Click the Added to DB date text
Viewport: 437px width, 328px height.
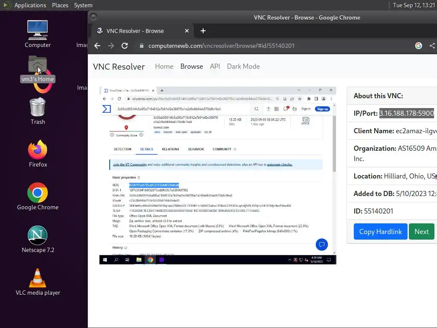point(395,193)
